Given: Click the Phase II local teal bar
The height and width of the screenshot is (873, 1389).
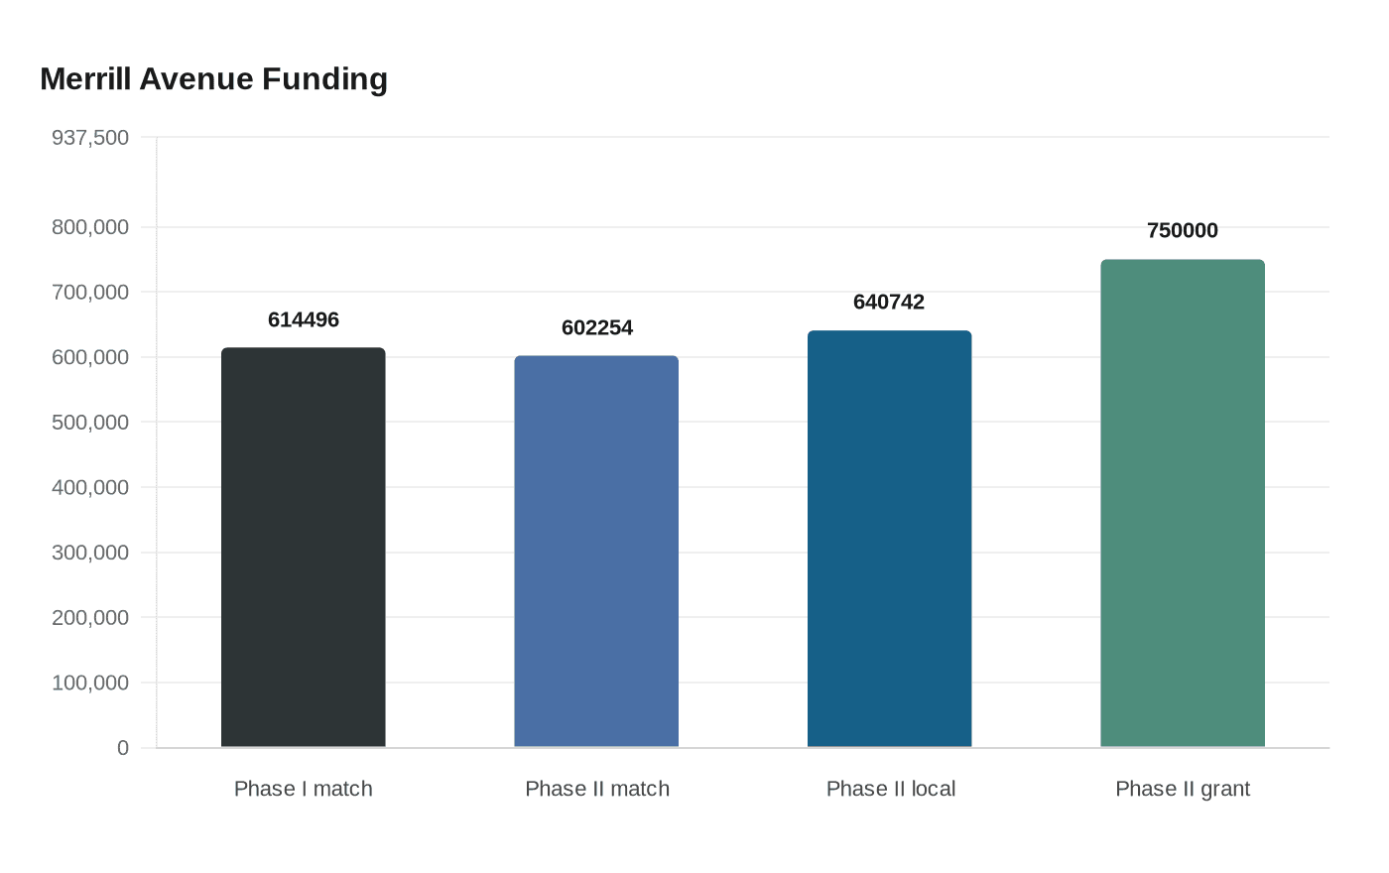Looking at the screenshot, I should click(890, 539).
